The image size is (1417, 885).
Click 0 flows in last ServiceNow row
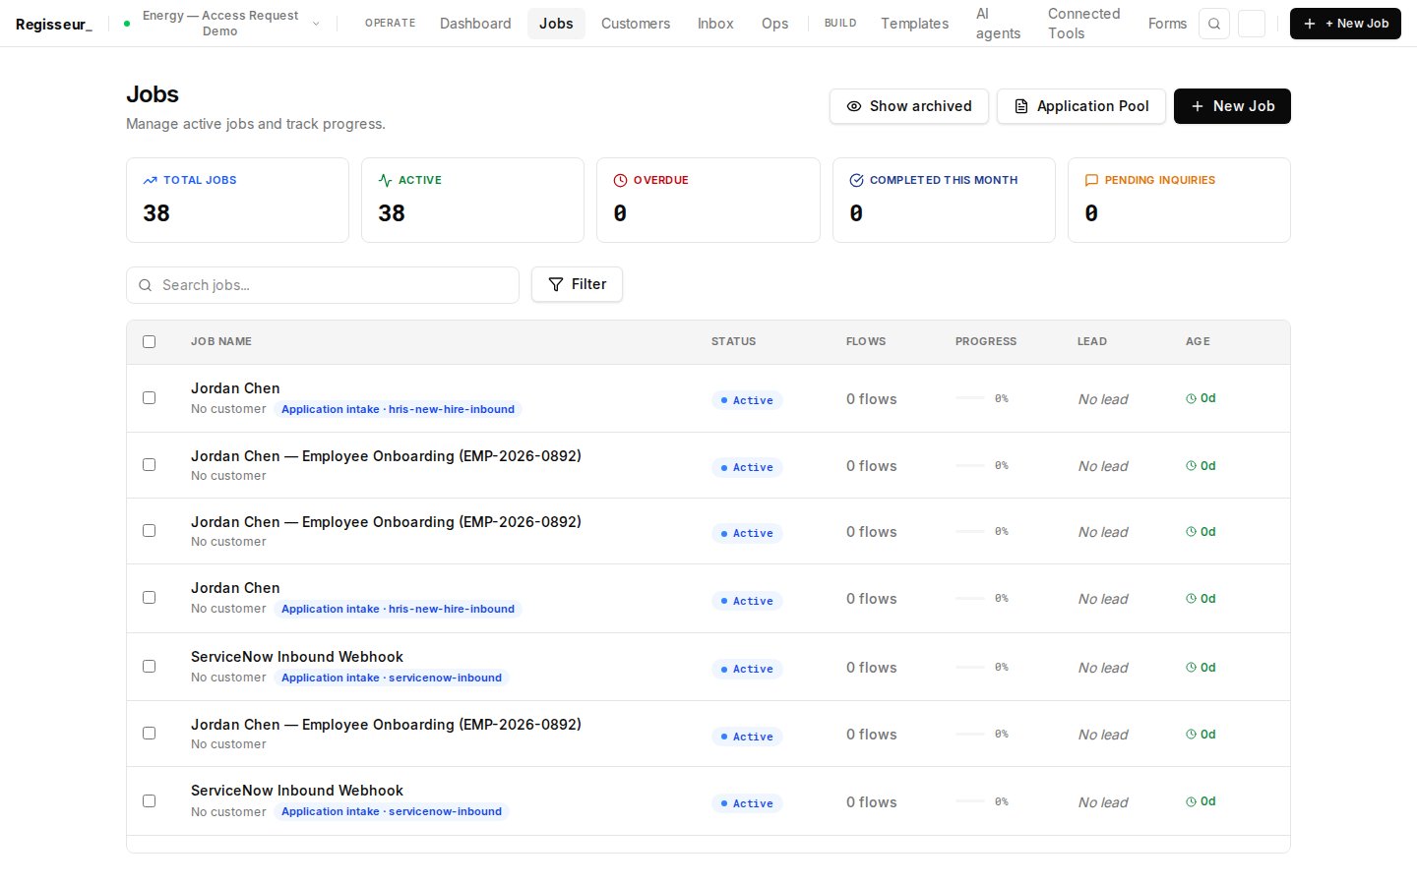[872, 802]
